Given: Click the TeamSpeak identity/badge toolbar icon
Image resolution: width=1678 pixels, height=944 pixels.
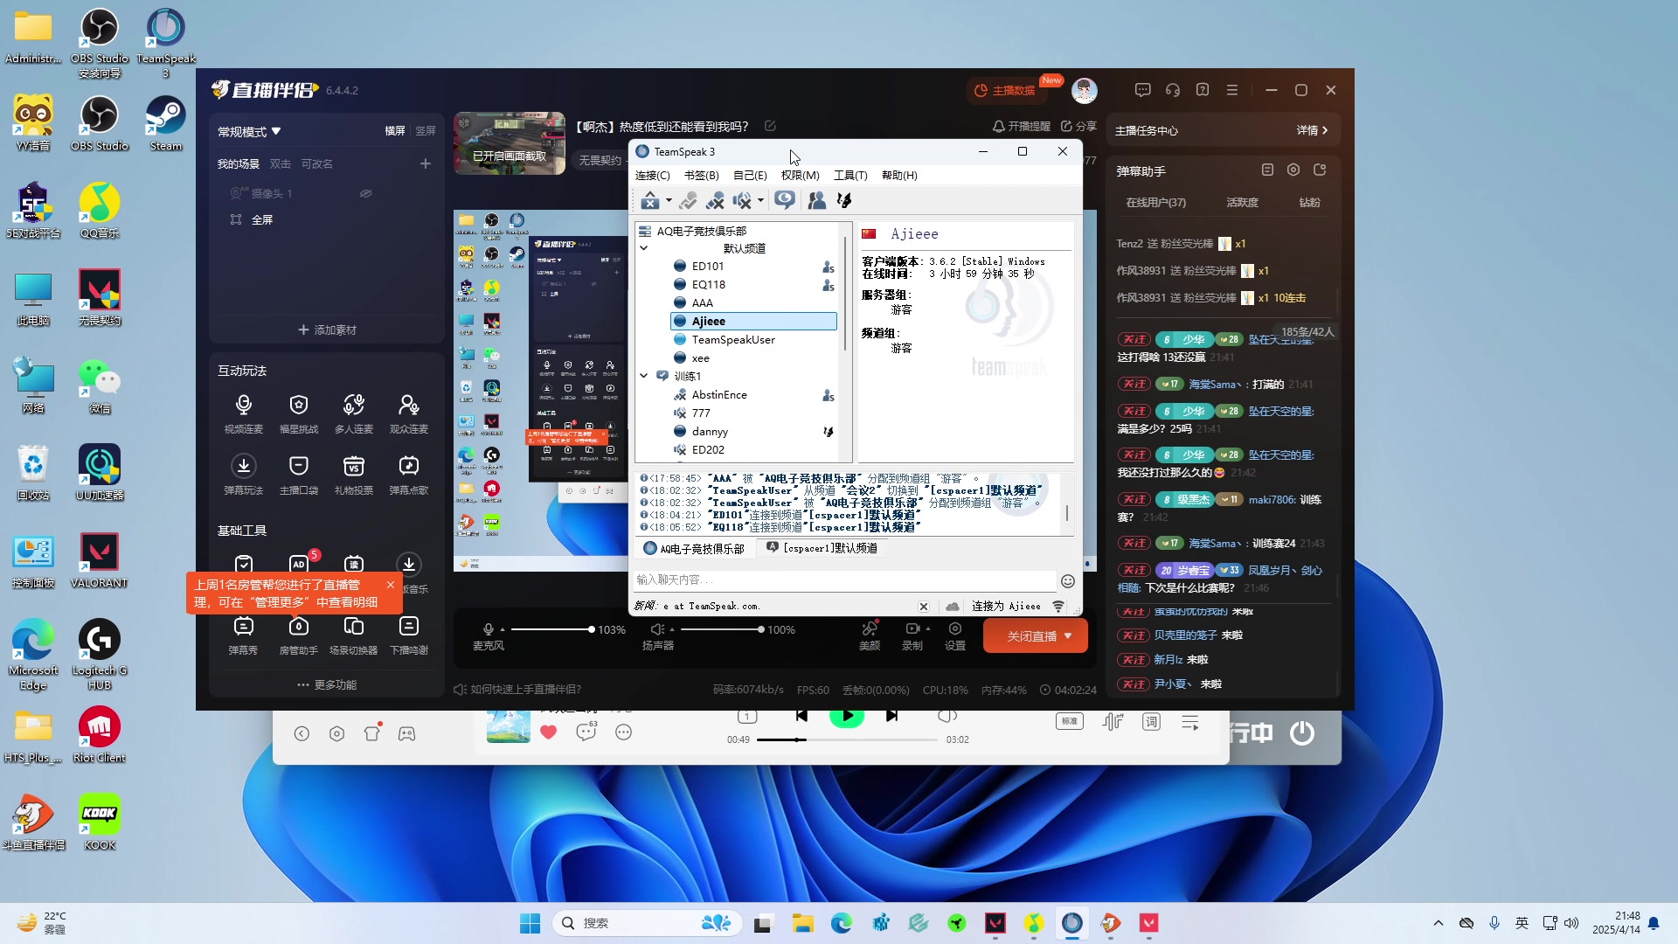Looking at the screenshot, I should tap(844, 201).
